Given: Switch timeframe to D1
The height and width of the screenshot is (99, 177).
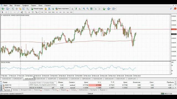Looking at the screenshot, I should coord(64,12).
